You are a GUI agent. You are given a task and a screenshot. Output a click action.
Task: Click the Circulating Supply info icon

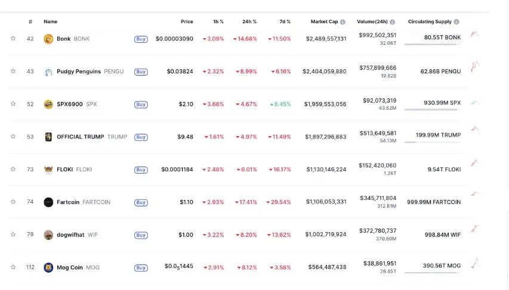click(456, 22)
